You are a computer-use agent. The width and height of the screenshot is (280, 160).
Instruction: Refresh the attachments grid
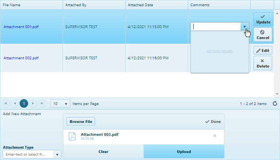[275, 103]
